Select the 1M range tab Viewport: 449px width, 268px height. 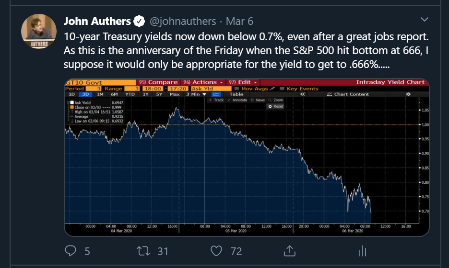[x=100, y=94]
